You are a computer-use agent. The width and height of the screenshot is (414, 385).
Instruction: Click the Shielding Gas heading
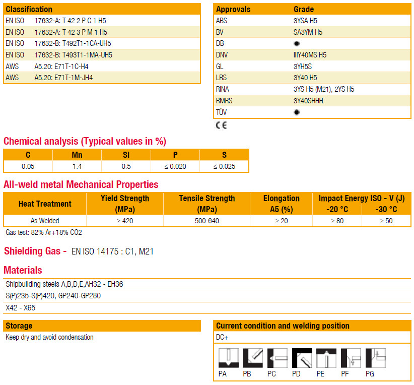pos(35,251)
